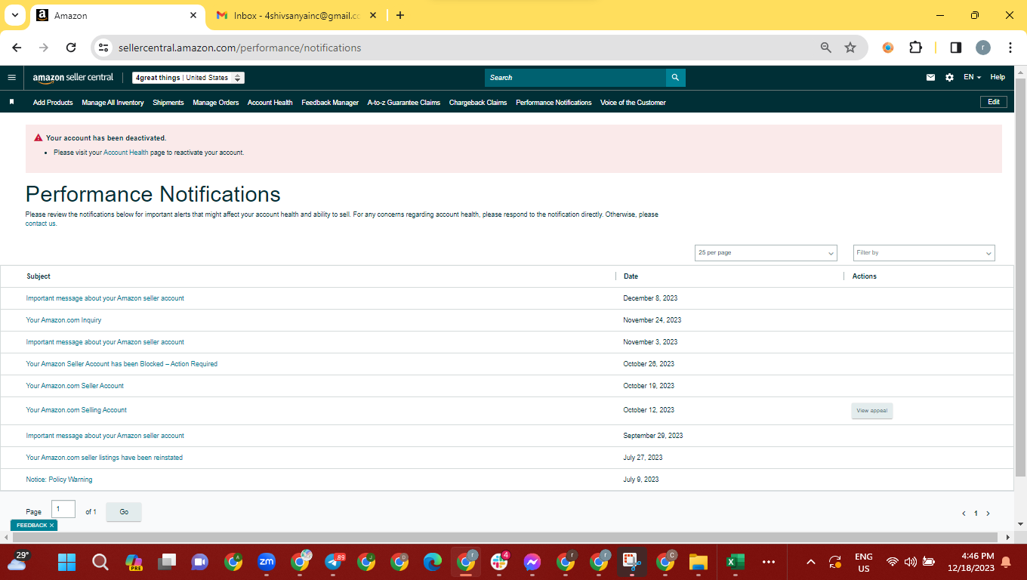The image size is (1027, 580).
Task: Close the Gmail Inbox tab
Action: (375, 15)
